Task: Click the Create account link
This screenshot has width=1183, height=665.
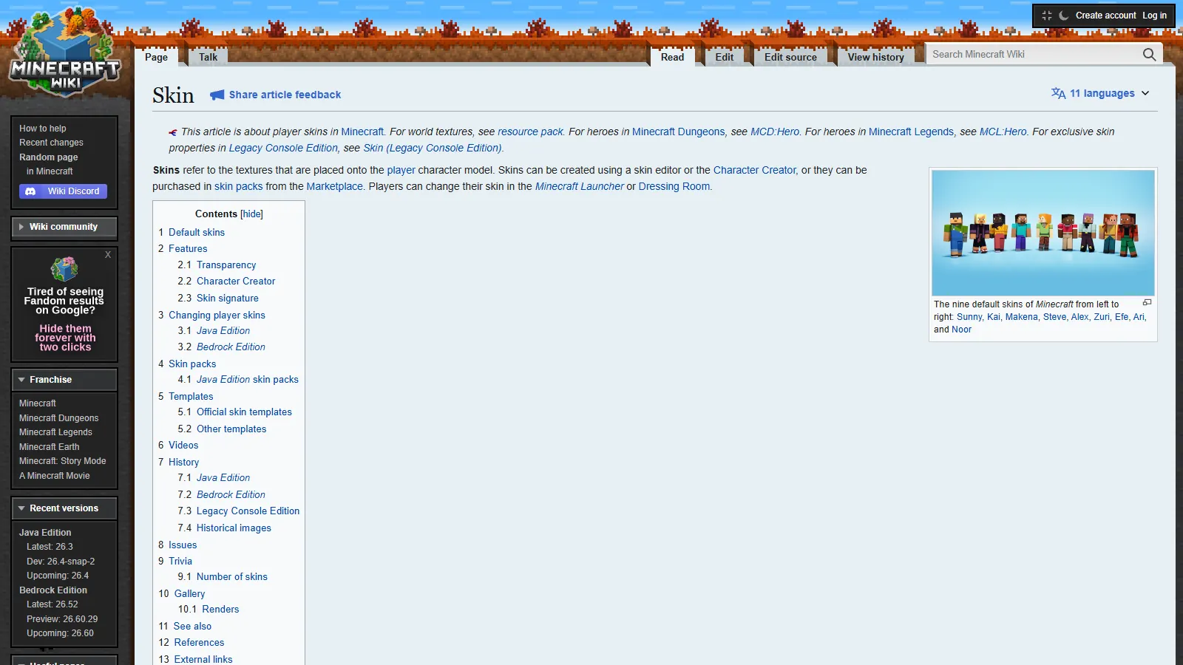Action: click(1105, 16)
